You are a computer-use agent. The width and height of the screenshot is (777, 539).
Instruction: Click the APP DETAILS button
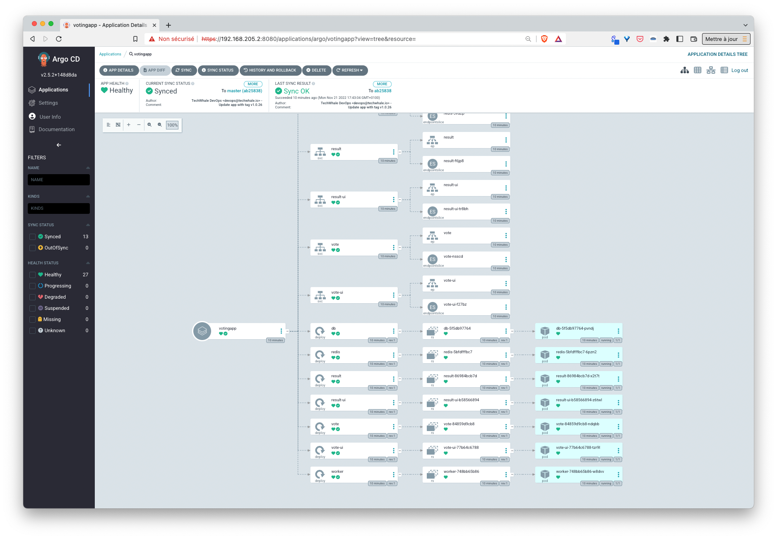[x=118, y=70]
